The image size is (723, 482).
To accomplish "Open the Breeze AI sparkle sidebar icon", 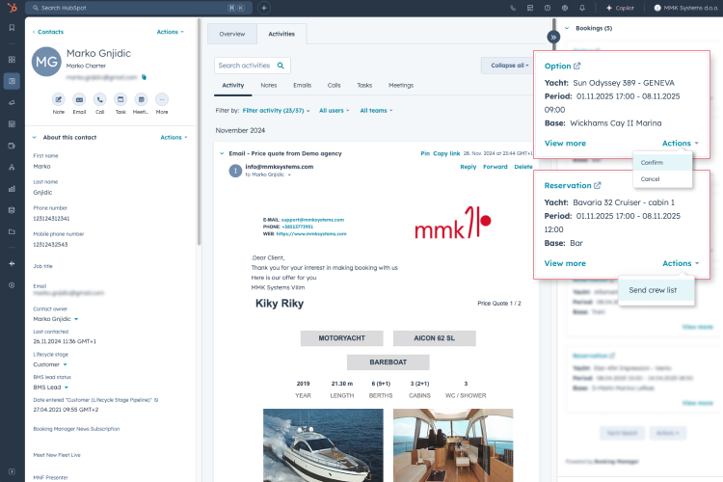I will point(12,264).
